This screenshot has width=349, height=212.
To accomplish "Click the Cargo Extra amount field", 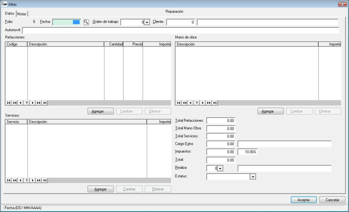I will [221, 144].
